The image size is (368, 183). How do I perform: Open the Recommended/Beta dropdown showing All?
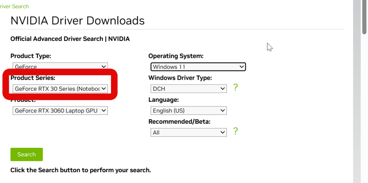(x=189, y=133)
